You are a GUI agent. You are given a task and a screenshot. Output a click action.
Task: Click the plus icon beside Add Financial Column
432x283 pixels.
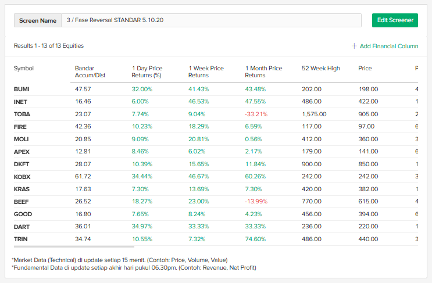pyautogui.click(x=354, y=46)
